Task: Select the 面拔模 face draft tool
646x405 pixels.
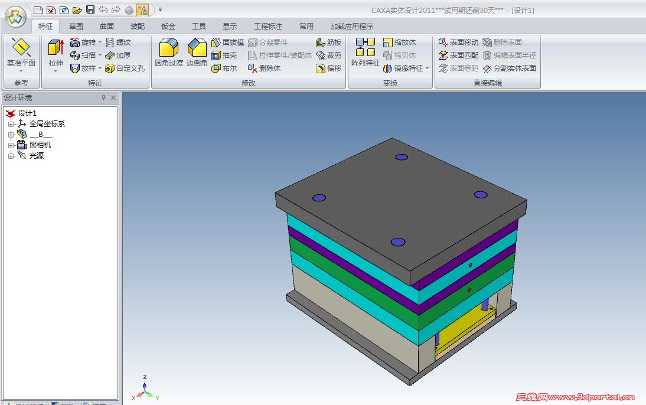Action: tap(227, 43)
